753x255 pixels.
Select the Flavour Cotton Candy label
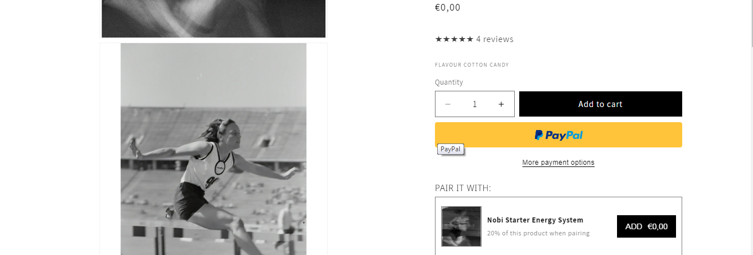[x=472, y=65]
